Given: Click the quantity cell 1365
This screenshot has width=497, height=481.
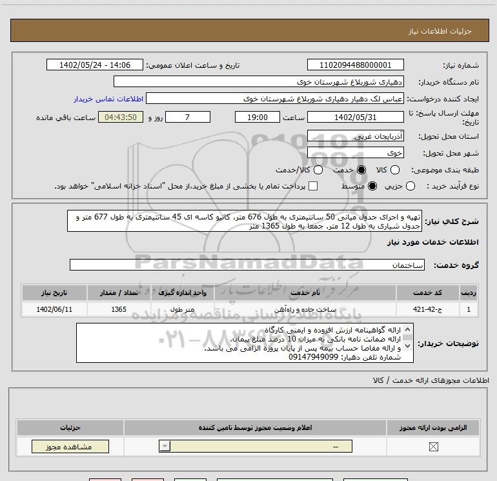Looking at the screenshot, I should click(x=119, y=309).
